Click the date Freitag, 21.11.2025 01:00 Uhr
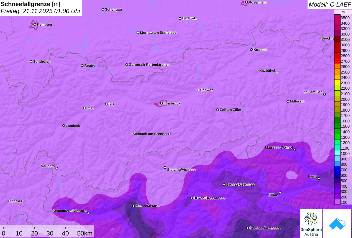The height and width of the screenshot is (238, 352). coord(41,11)
